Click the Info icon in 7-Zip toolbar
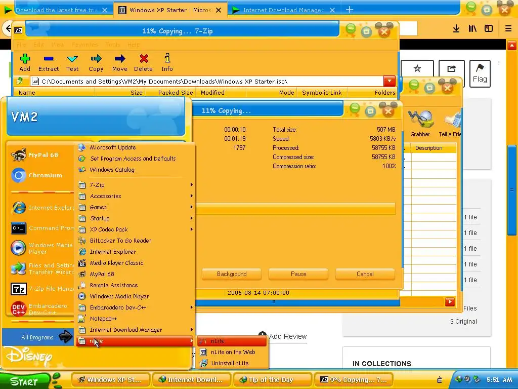The image size is (518, 389). 167,62
